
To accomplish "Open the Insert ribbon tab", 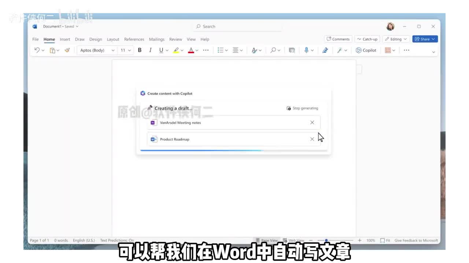I will [65, 39].
